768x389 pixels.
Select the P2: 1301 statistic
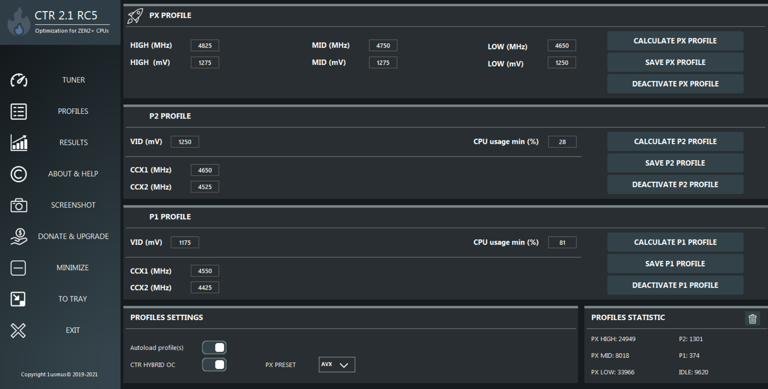pos(691,339)
